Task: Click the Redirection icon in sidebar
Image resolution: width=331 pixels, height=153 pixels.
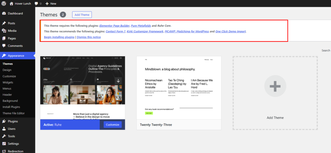Action: [x=4, y=151]
